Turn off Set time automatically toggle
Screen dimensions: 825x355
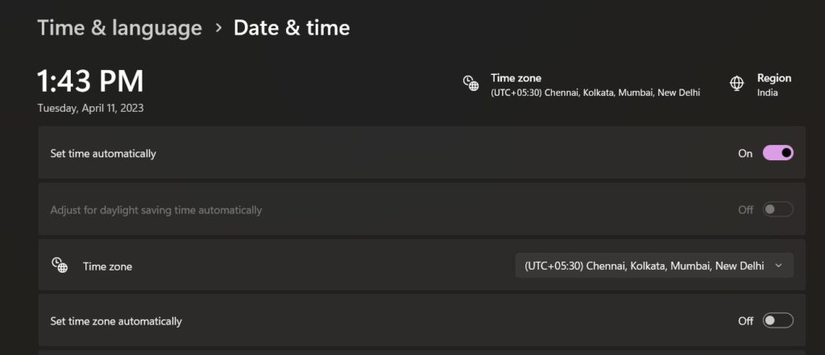777,153
